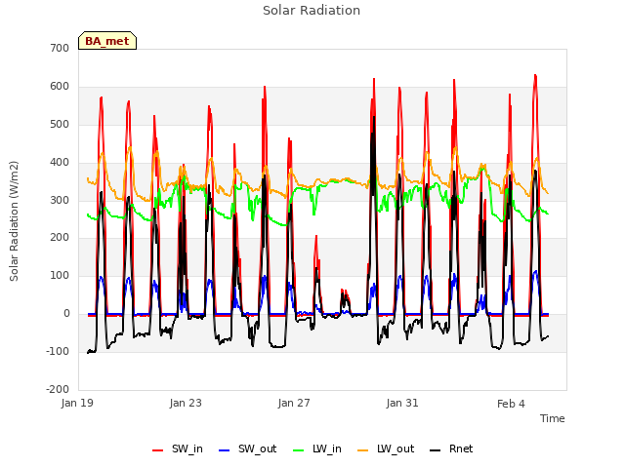Click the Time x-axis title
The width and height of the screenshot is (625, 468).
[552, 418]
